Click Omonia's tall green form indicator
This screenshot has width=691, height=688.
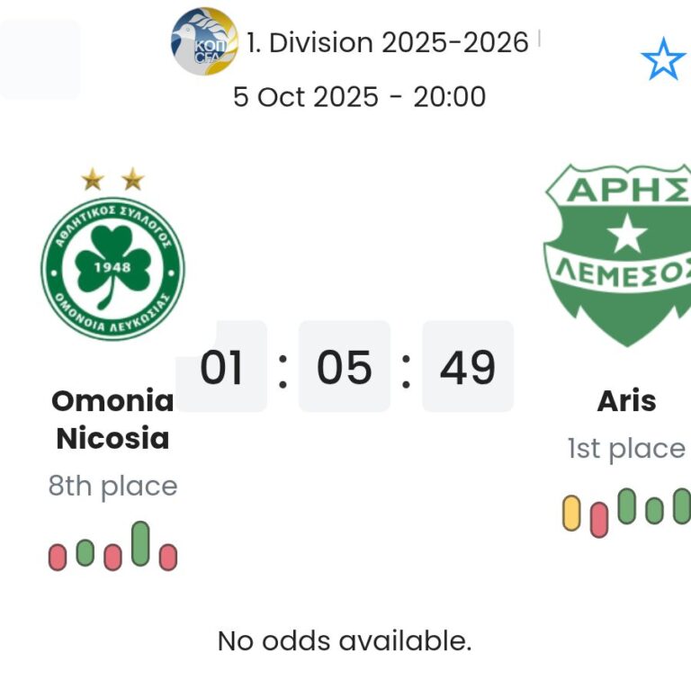coord(140,543)
